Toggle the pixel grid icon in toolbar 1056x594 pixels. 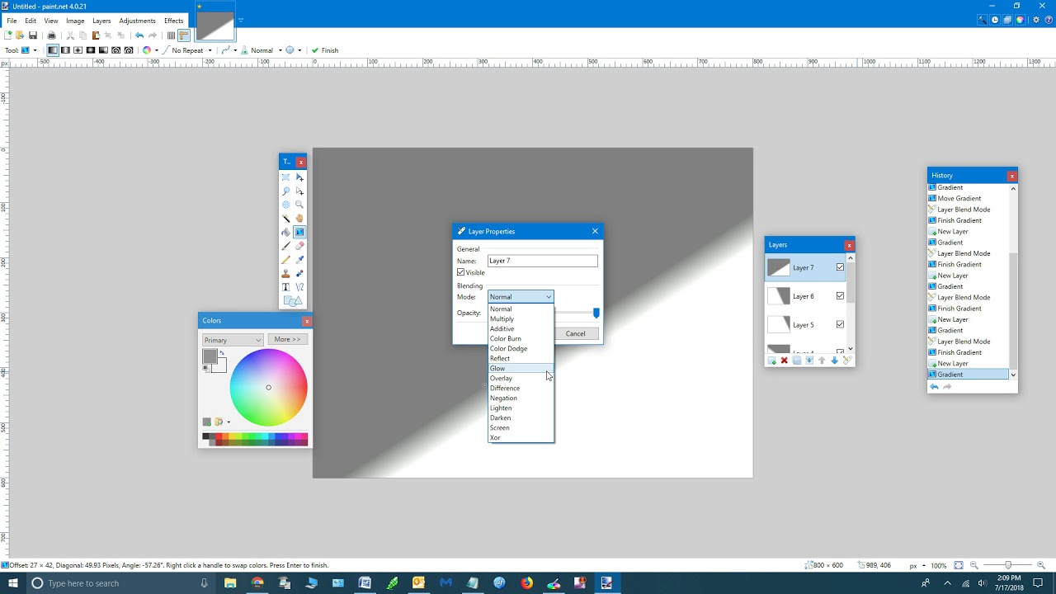(x=171, y=35)
